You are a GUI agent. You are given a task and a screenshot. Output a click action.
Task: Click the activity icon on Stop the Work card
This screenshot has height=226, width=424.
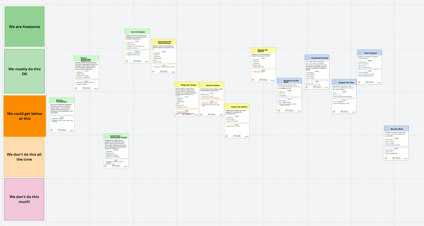(387, 129)
